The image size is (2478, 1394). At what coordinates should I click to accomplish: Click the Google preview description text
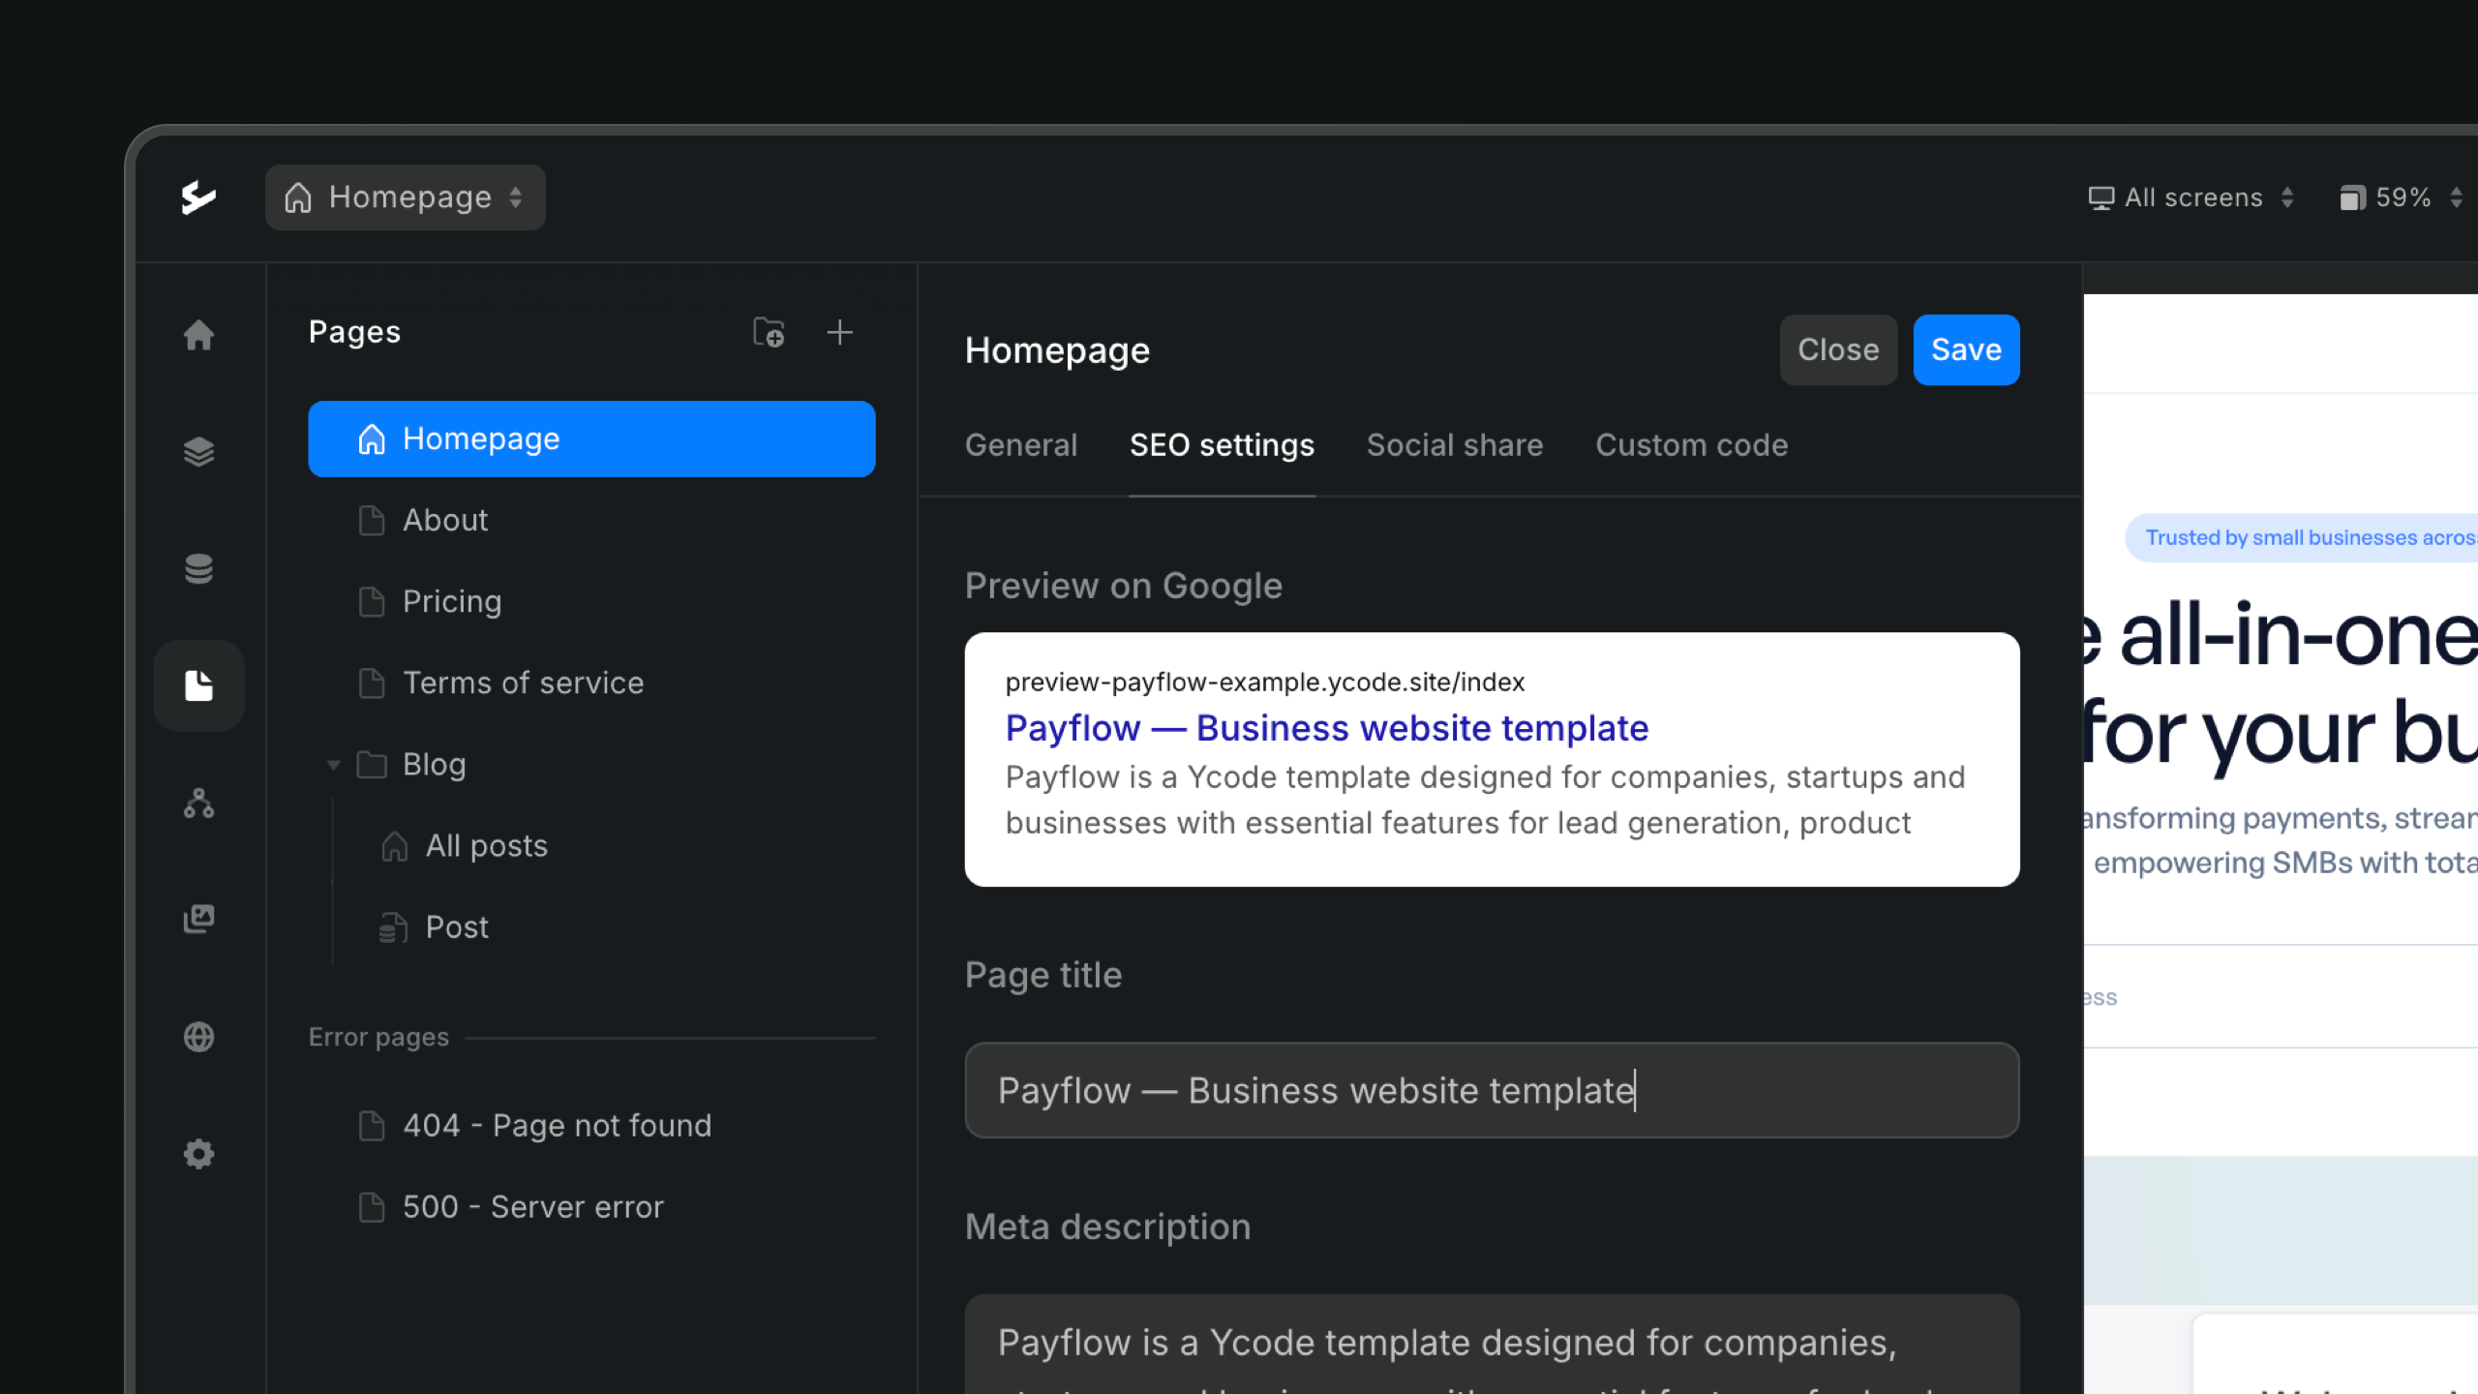1486,800
